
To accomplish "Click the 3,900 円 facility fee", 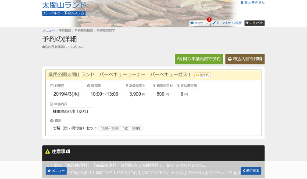I will tap(137, 94).
